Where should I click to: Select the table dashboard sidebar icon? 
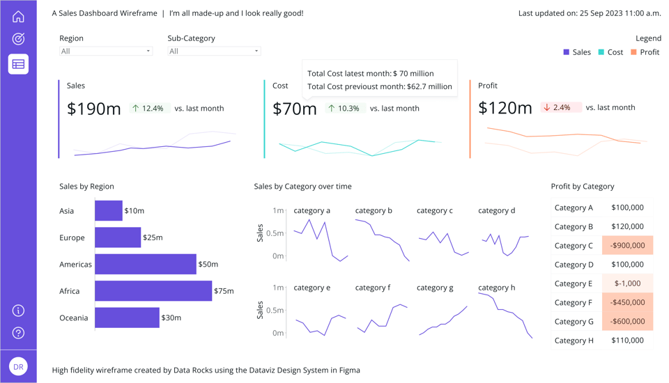[18, 64]
